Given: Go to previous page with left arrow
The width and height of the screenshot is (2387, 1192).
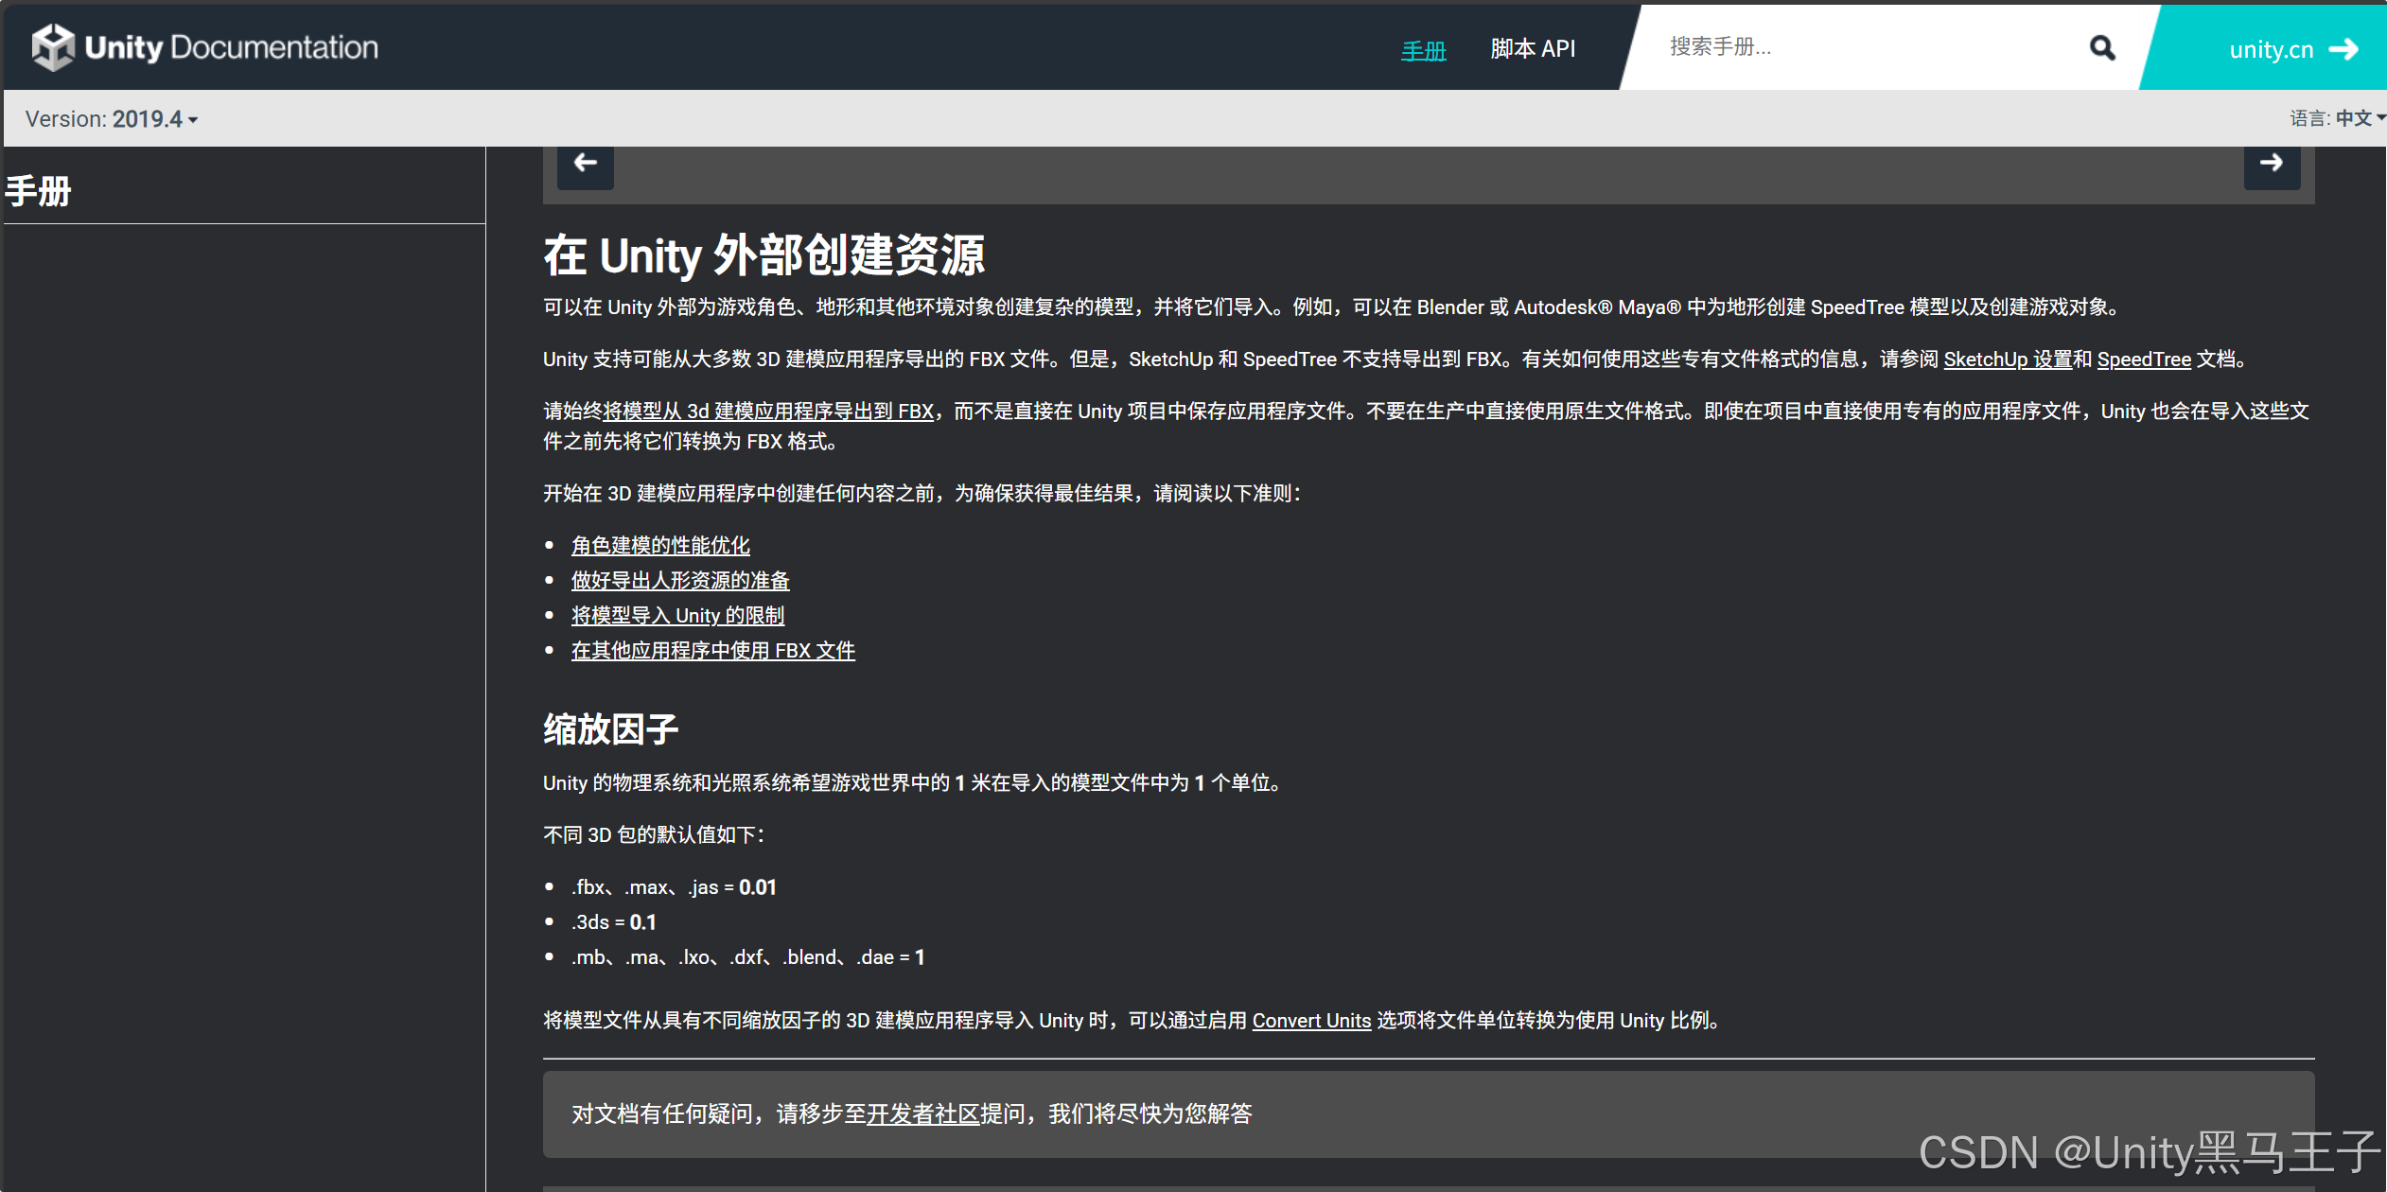Looking at the screenshot, I should tap(585, 164).
